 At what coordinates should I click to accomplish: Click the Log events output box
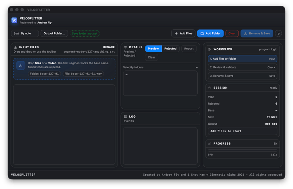click(160, 146)
